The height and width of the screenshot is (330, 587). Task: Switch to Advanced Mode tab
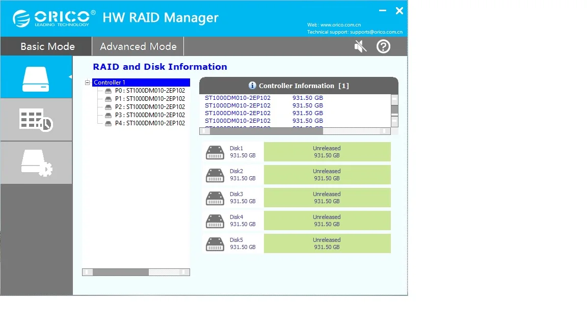coord(138,46)
